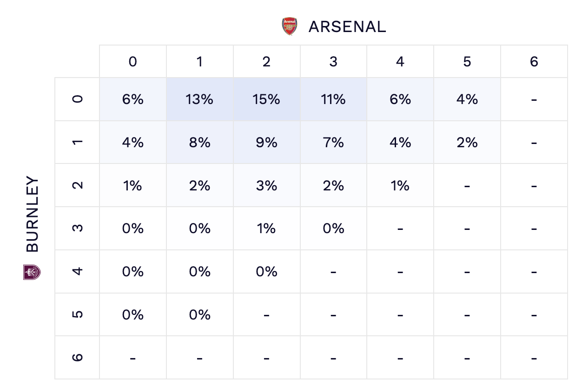The height and width of the screenshot is (392, 582).
Task: Click the 7% probability cell
Action: pos(333,142)
